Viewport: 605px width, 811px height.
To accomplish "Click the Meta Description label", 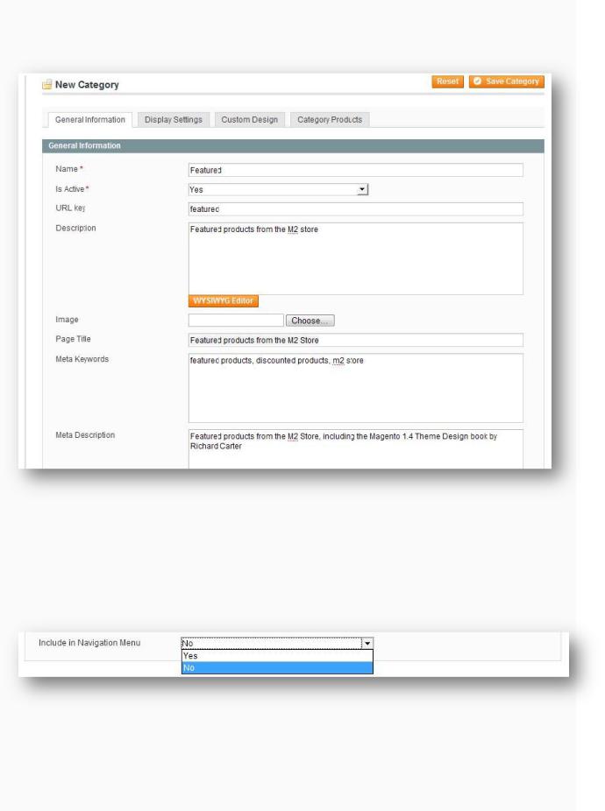I will click(x=85, y=435).
